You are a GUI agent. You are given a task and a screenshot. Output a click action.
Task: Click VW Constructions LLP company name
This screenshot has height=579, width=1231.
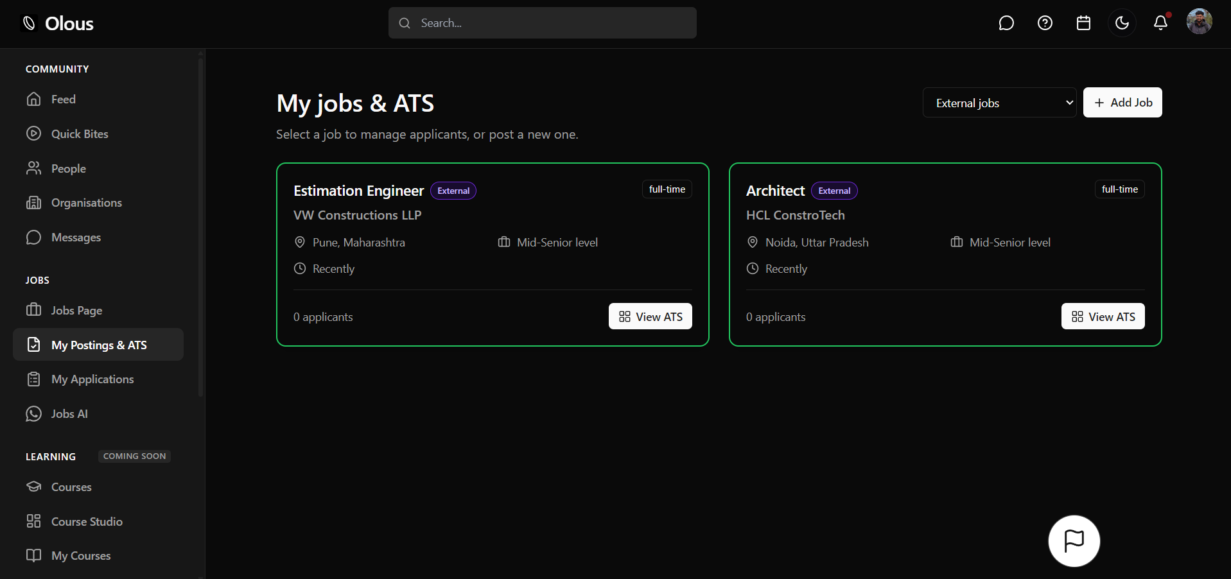[x=357, y=216]
